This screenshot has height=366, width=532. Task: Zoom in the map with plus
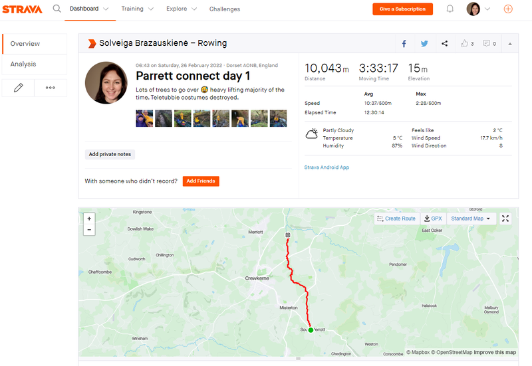(89, 219)
